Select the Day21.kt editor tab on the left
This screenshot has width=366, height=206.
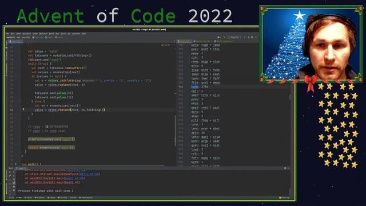point(15,41)
